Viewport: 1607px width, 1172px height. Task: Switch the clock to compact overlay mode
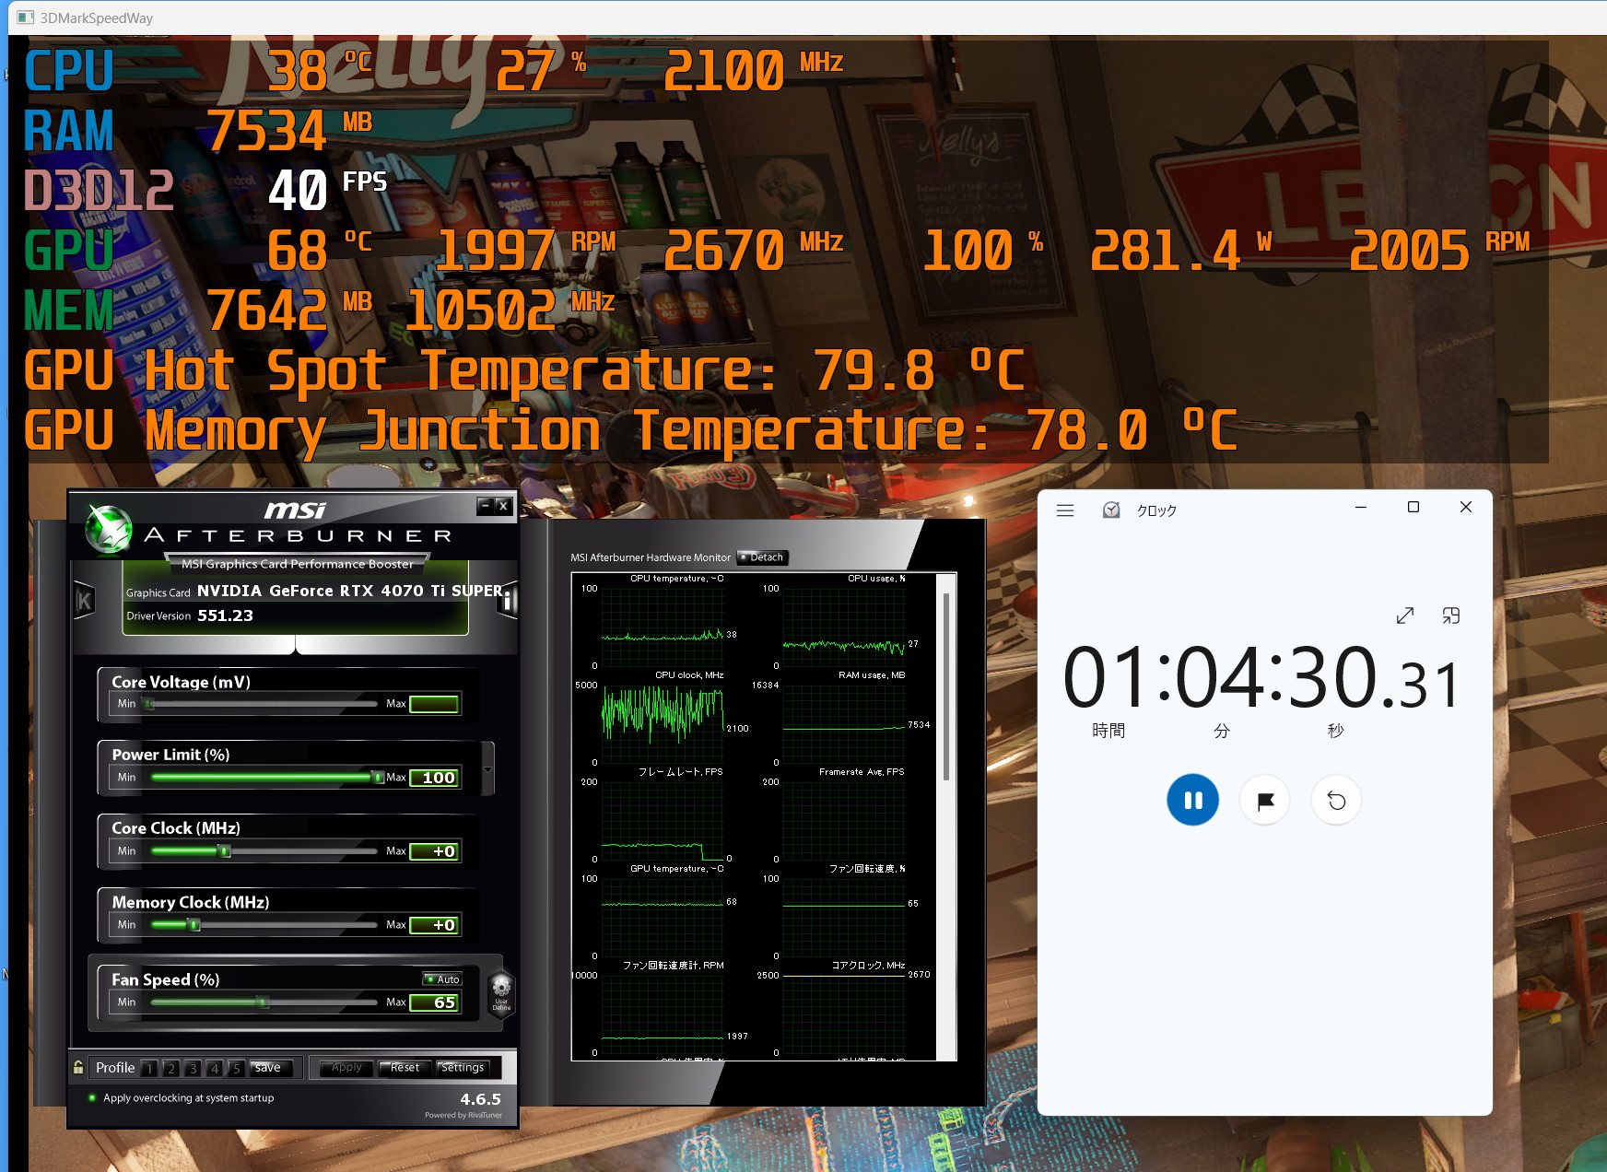[1450, 615]
